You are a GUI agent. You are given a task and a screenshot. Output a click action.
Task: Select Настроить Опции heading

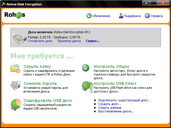click(x=112, y=66)
